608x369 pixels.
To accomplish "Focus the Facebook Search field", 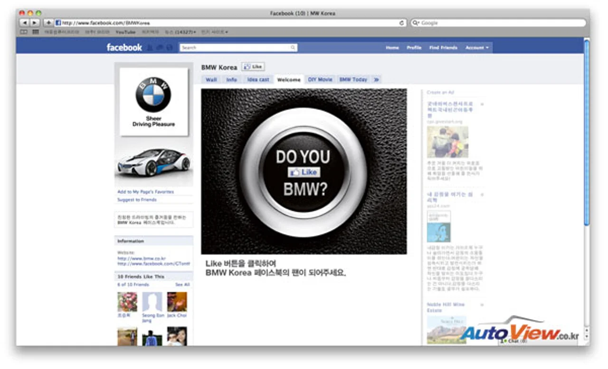I will pos(238,47).
